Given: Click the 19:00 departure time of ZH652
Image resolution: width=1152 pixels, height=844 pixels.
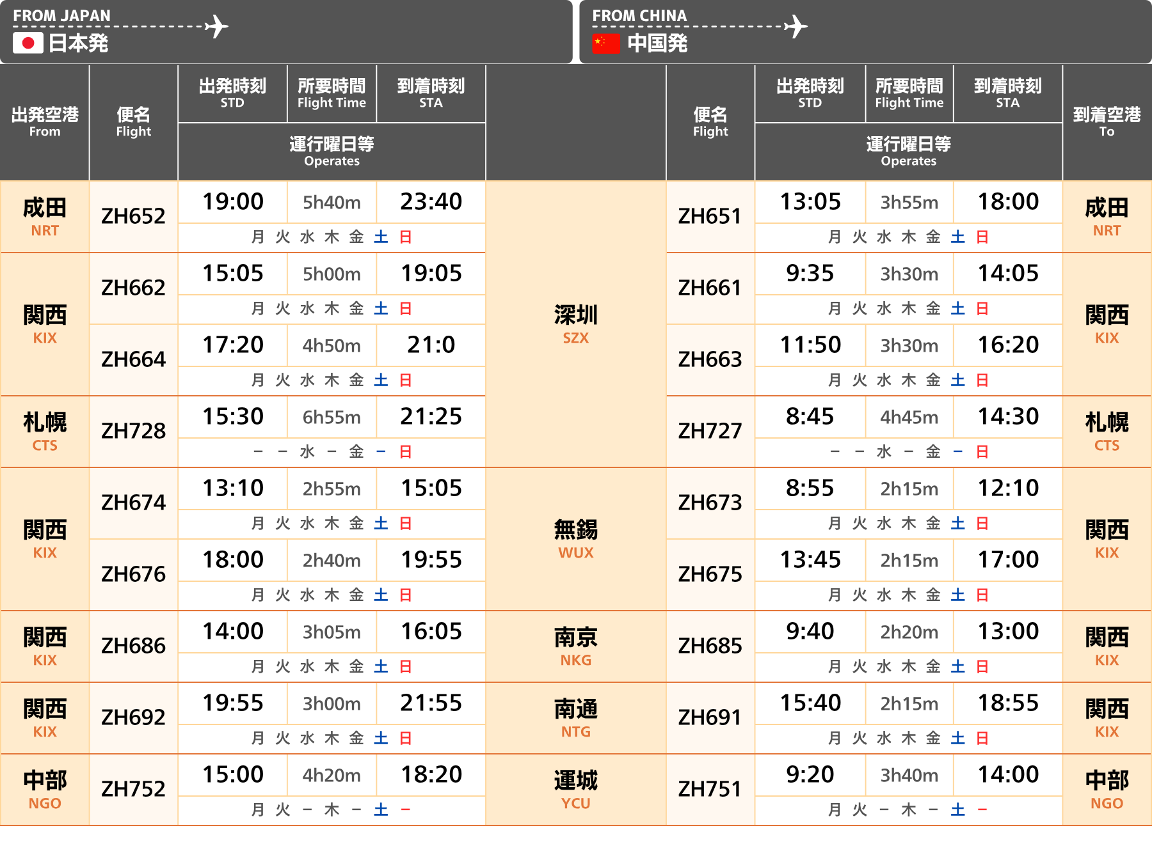Looking at the screenshot, I should click(233, 202).
